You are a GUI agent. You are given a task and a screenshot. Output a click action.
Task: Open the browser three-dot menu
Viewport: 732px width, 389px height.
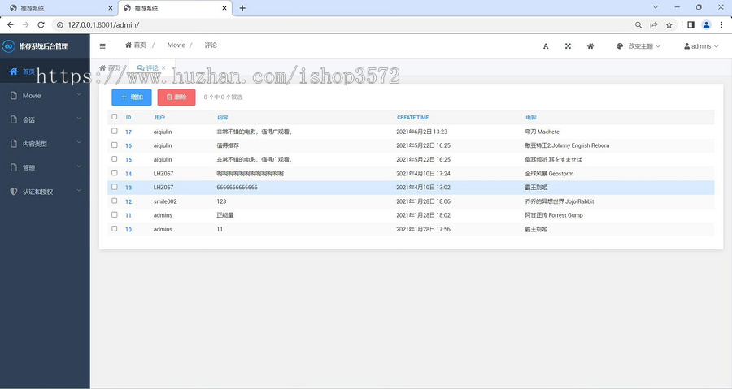click(721, 24)
